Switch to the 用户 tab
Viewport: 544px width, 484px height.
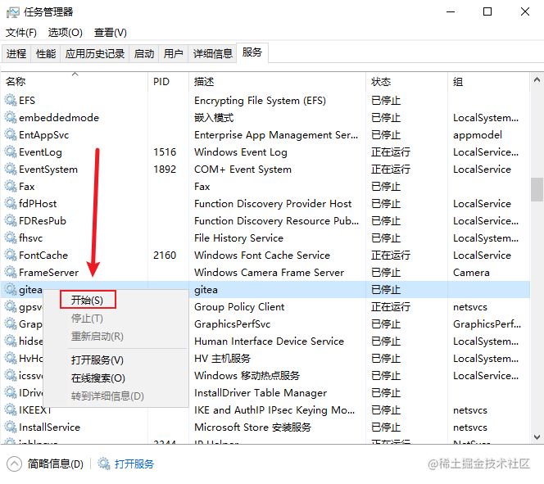point(173,54)
